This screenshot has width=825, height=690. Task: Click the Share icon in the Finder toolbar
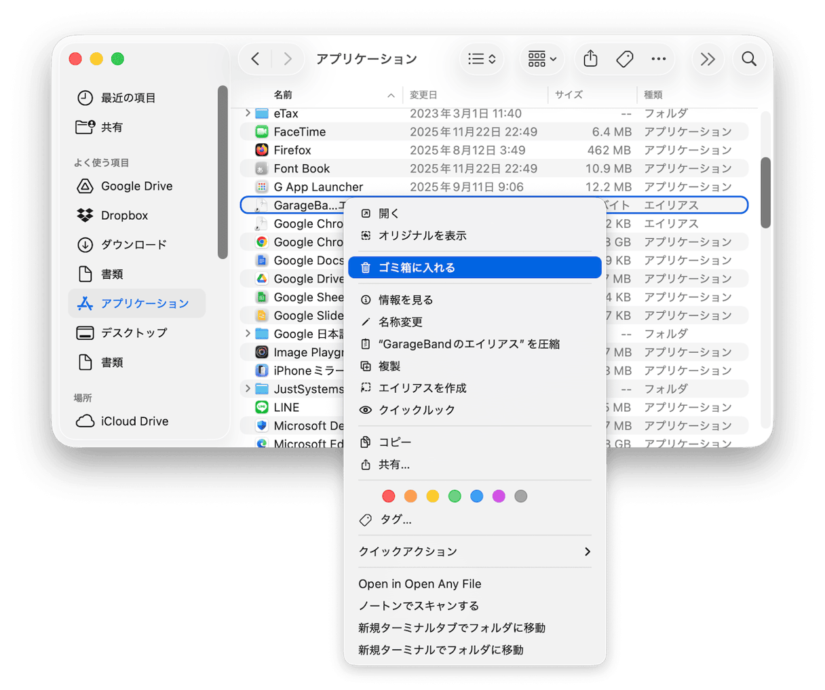[x=590, y=59]
